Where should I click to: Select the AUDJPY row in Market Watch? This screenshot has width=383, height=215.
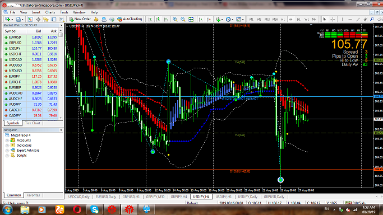(31, 104)
